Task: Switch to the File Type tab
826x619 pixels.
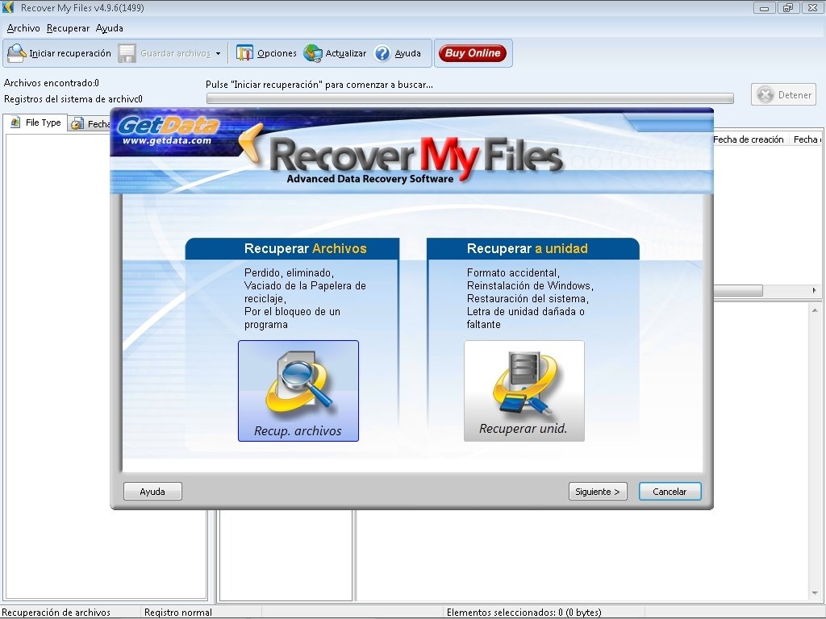Action: [35, 123]
